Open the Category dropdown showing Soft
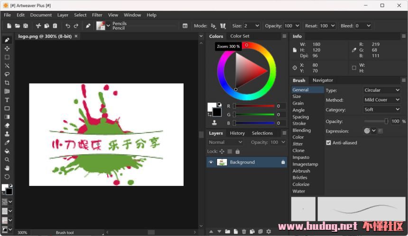Screen dimensions: 408x236 pyautogui.click(x=382, y=109)
